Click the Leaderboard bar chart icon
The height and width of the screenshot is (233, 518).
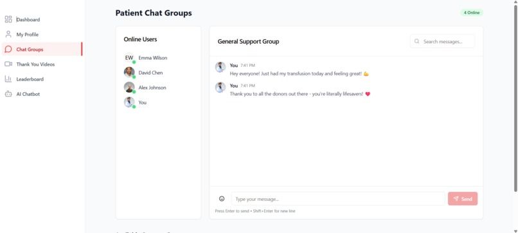8,79
